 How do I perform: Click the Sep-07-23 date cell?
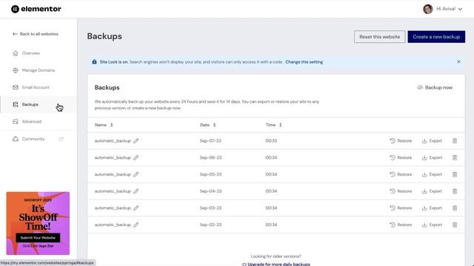point(210,141)
